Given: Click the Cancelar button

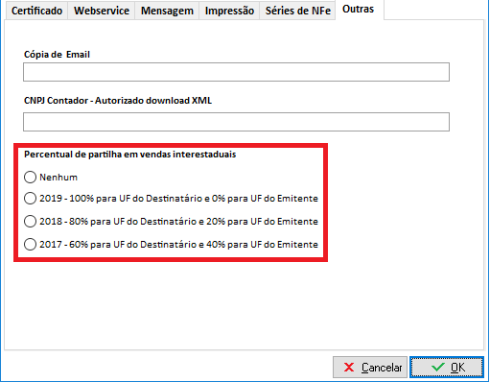Looking at the screenshot, I should point(370,368).
